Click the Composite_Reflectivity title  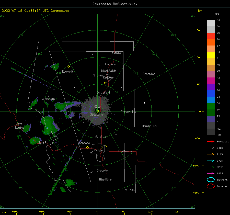(x=115, y=4)
